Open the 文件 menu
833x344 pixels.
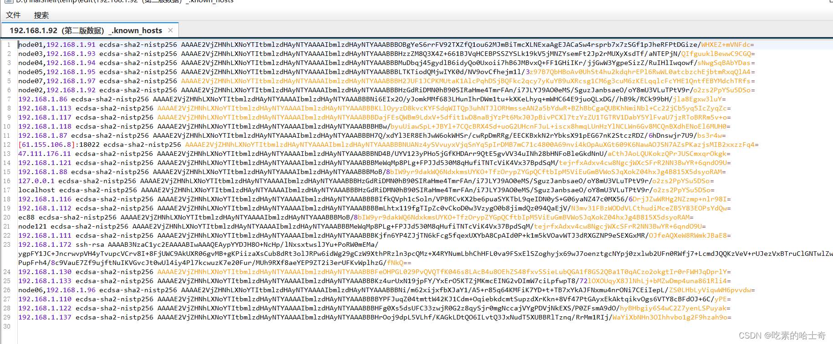coord(13,15)
